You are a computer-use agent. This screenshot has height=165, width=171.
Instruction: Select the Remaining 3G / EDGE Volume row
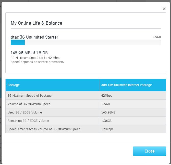(28, 121)
